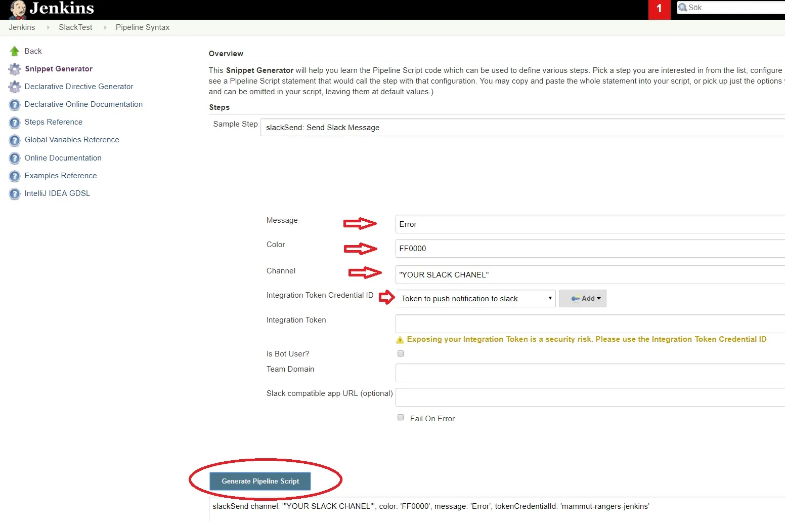This screenshot has height=521, width=785.
Task: Click the Examples Reference help icon
Action: point(15,176)
